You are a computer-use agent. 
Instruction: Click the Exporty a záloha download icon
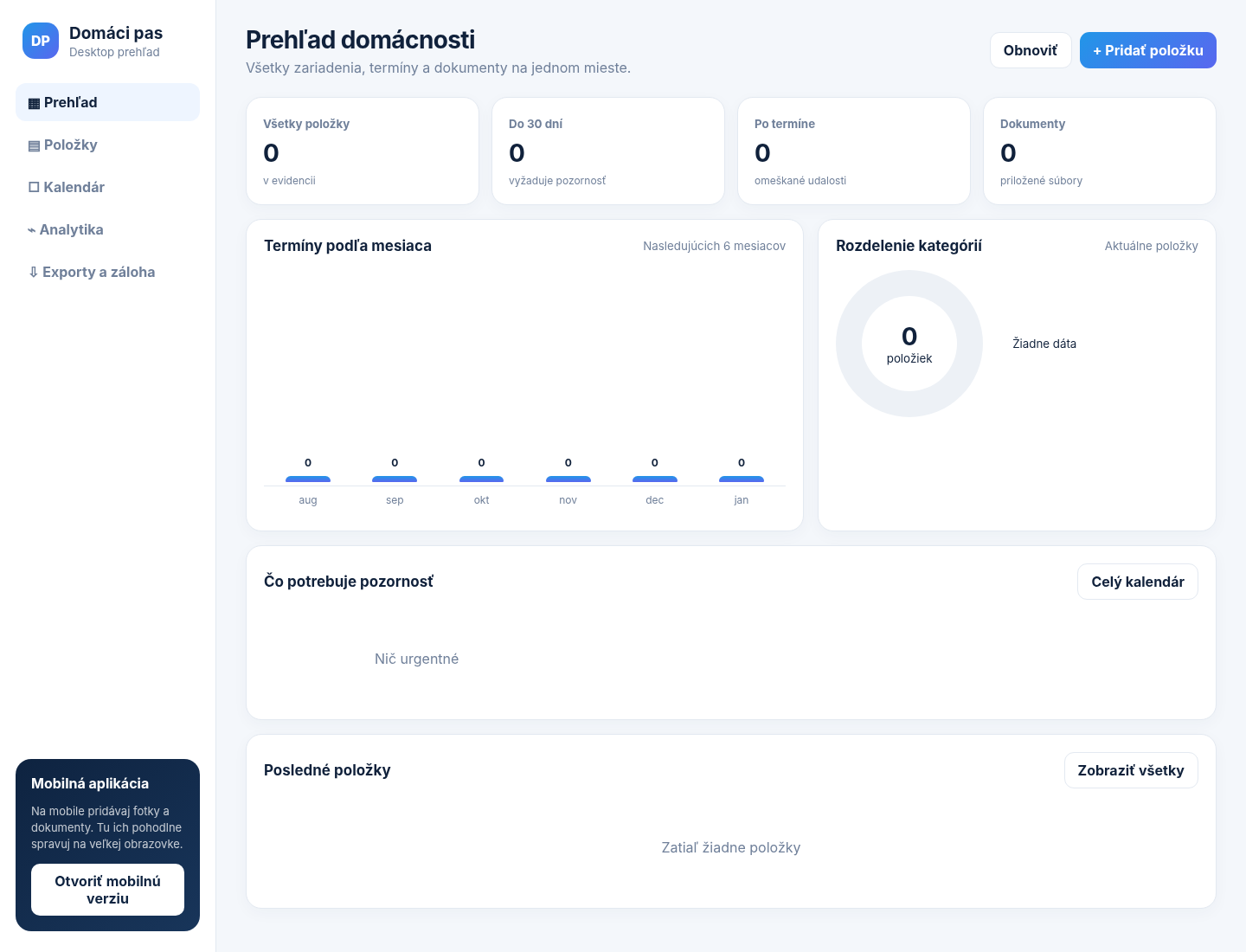33,273
